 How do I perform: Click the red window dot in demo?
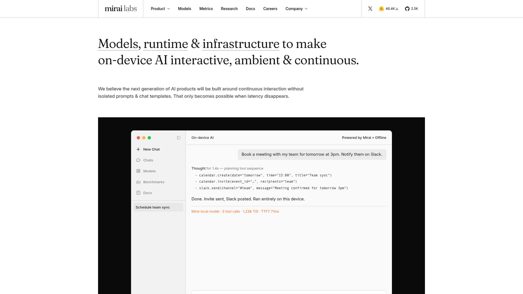(138, 138)
